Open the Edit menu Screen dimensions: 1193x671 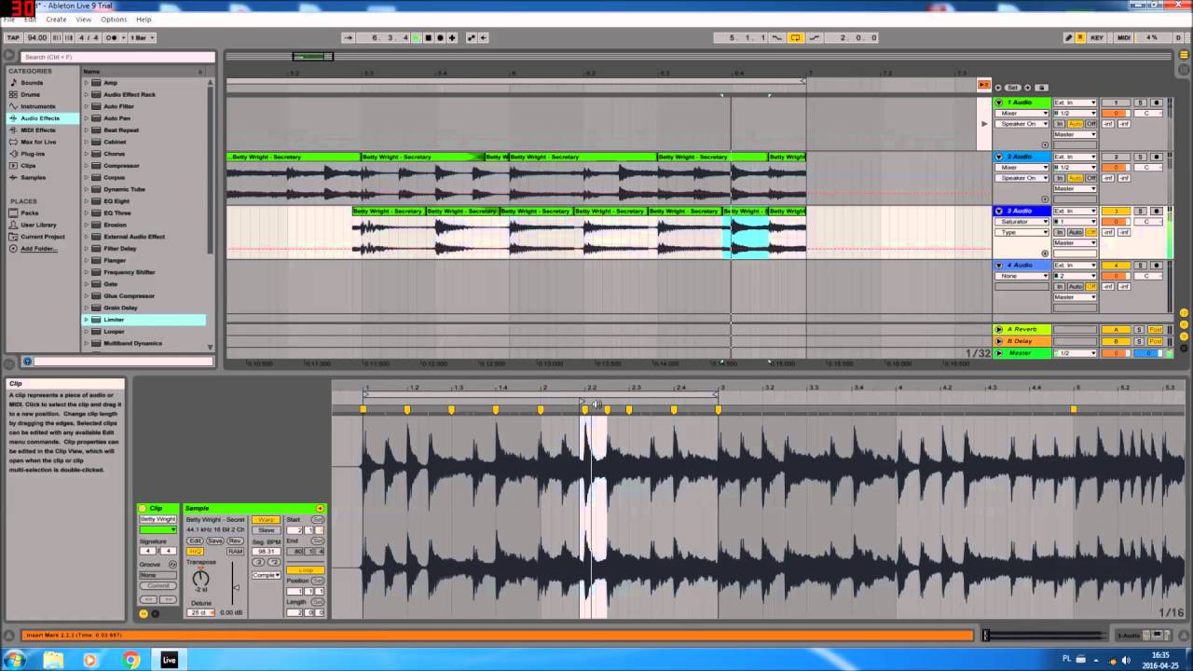(31, 20)
